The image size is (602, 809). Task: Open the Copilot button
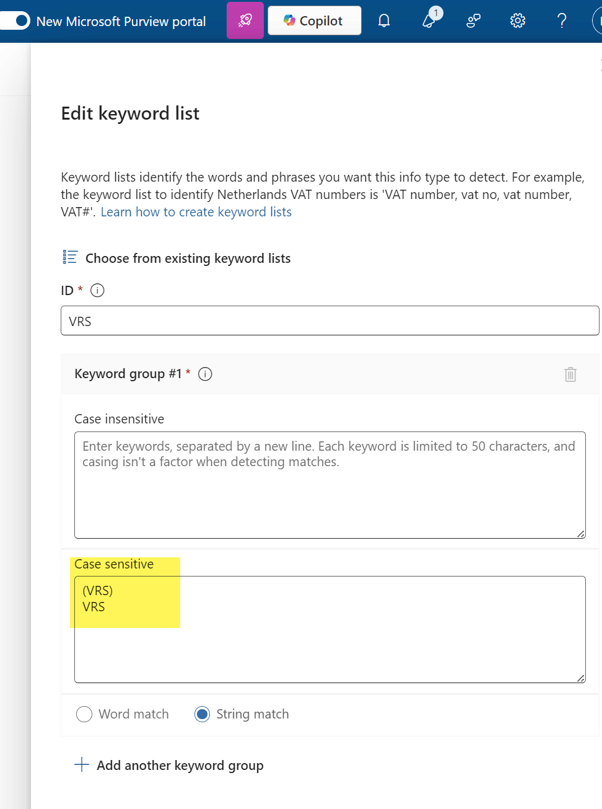315,20
